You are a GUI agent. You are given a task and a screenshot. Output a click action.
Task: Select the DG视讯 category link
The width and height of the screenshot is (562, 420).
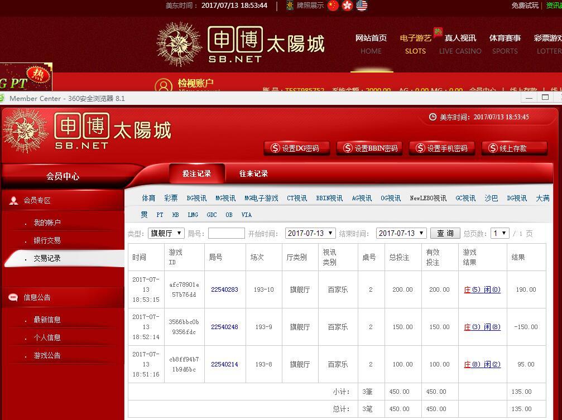click(517, 198)
